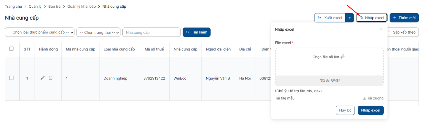
Task: Navigate to Quản lý khai báo breadcrumb
Action: (x=81, y=6)
